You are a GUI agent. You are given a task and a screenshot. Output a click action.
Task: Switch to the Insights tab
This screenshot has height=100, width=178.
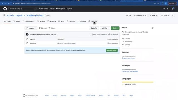coord(82,21)
